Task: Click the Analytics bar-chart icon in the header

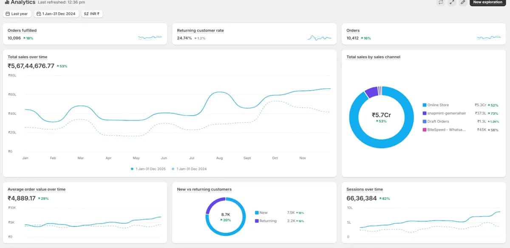Action: [x=6, y=2]
